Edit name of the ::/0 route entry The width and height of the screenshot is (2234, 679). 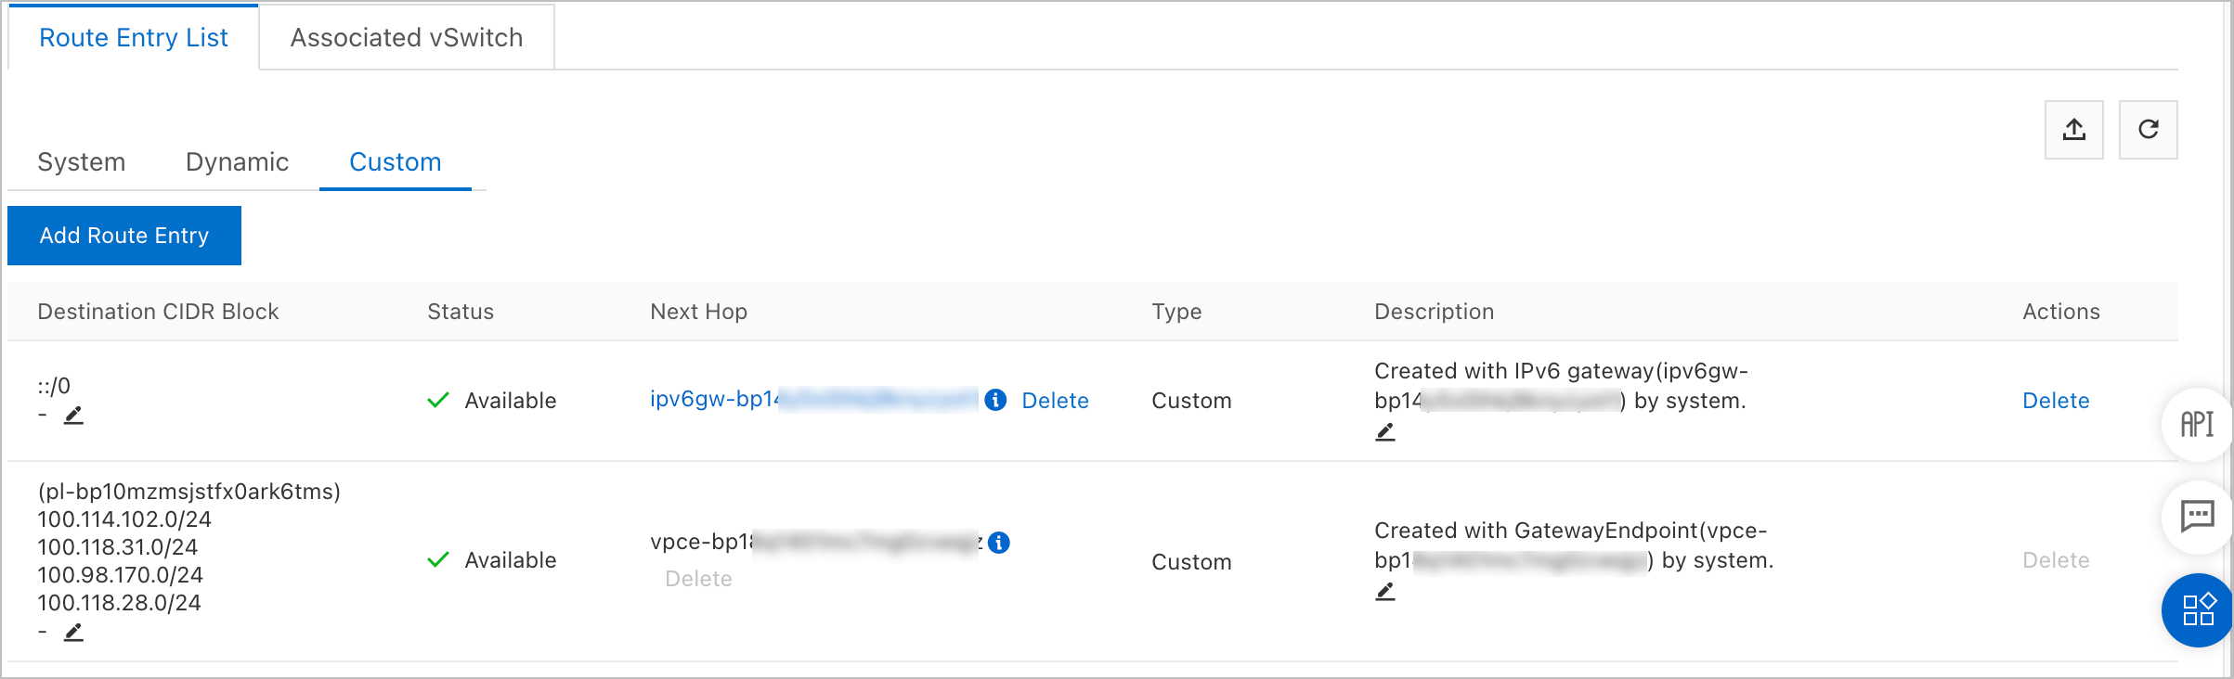point(73,416)
